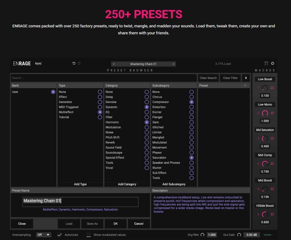The width and height of the screenshot is (291, 240).
Task: Click the Clear Search button
Action: [x=208, y=78]
